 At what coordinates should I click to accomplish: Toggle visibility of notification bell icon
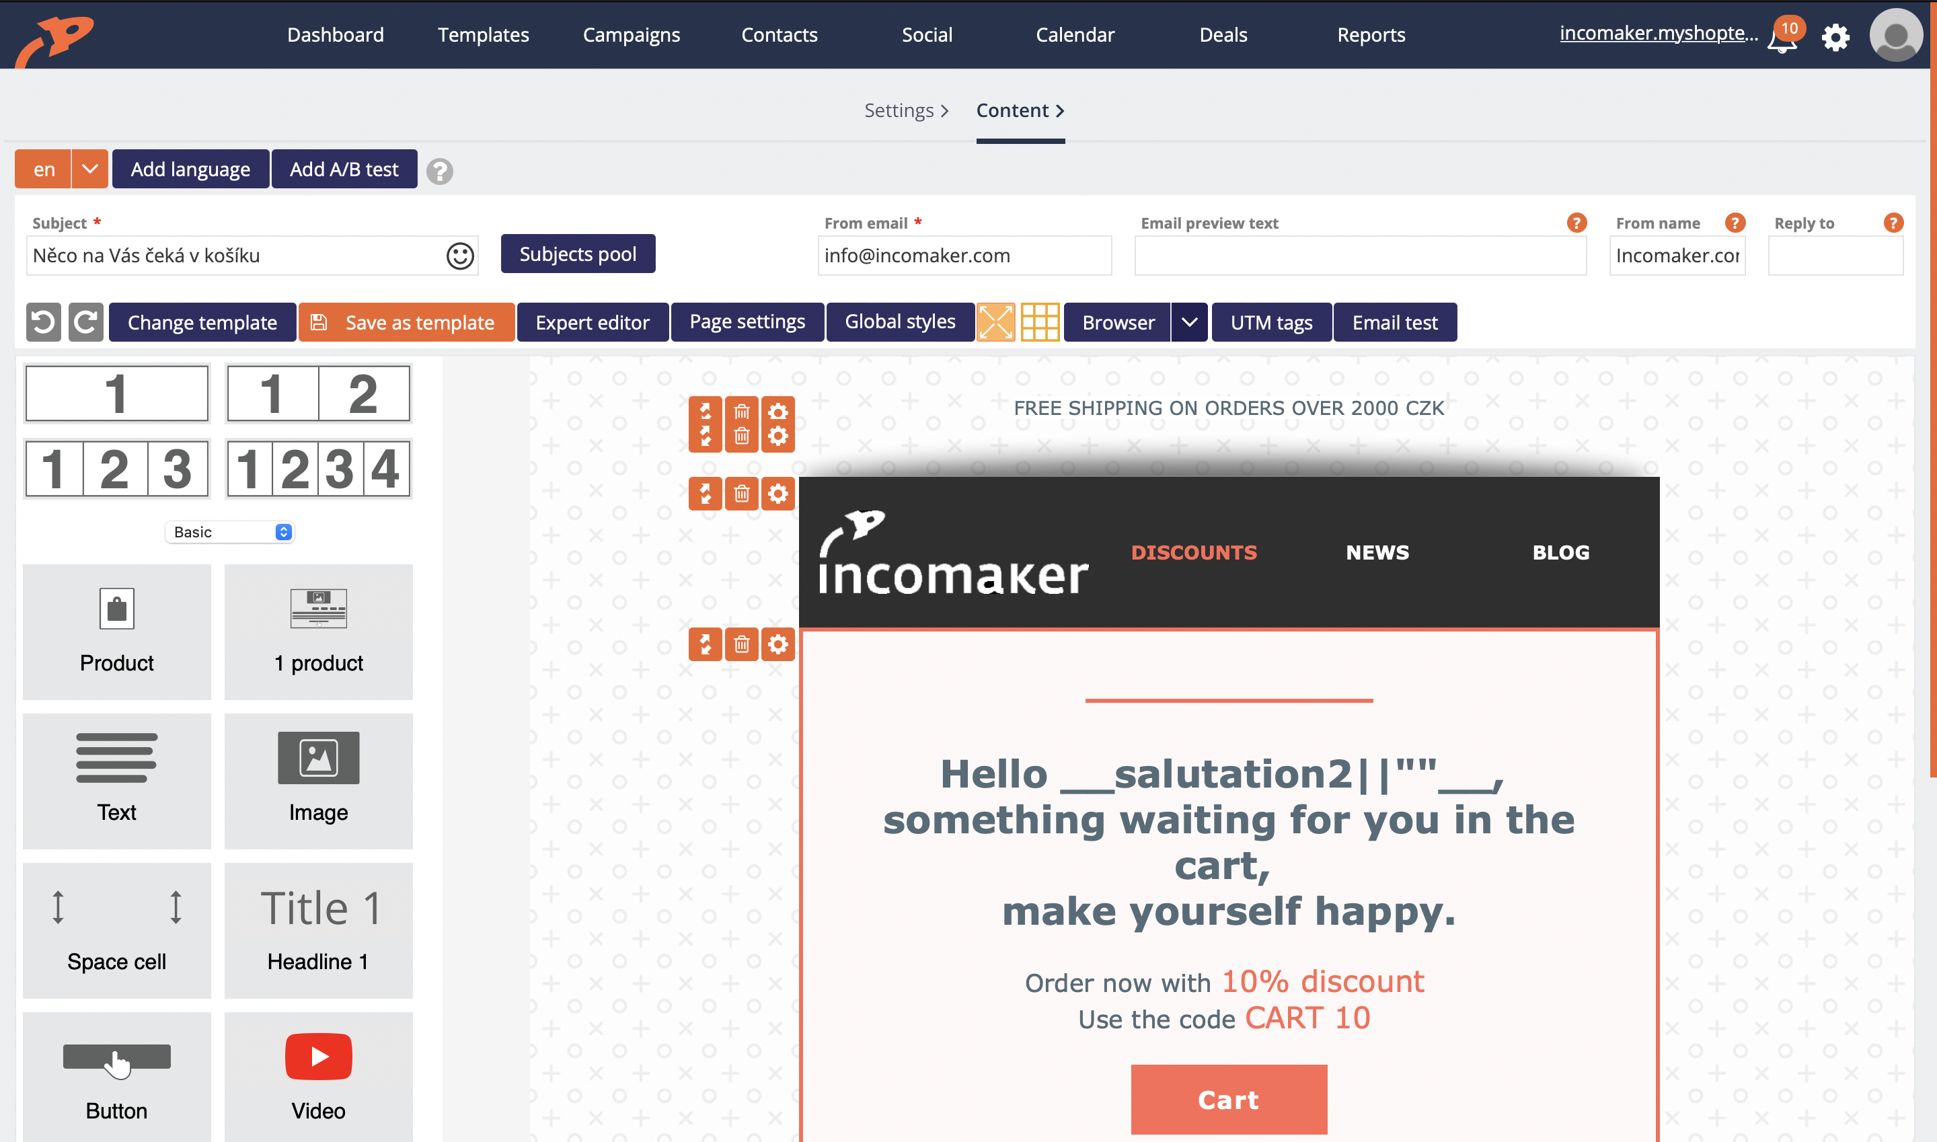point(1781,34)
